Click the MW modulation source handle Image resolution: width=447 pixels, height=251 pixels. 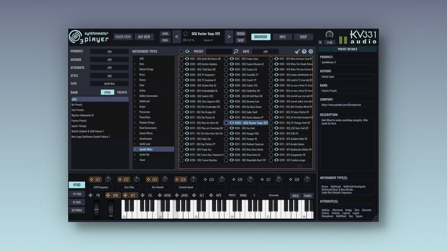108,196
